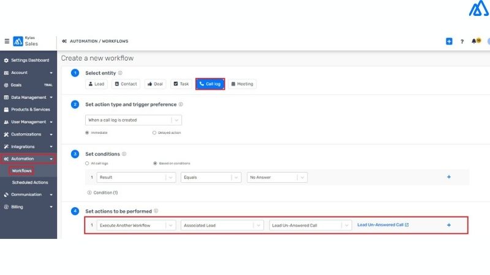Expand the Integrations sidebar menu
Screen dimensions: 490x275
pos(51,147)
